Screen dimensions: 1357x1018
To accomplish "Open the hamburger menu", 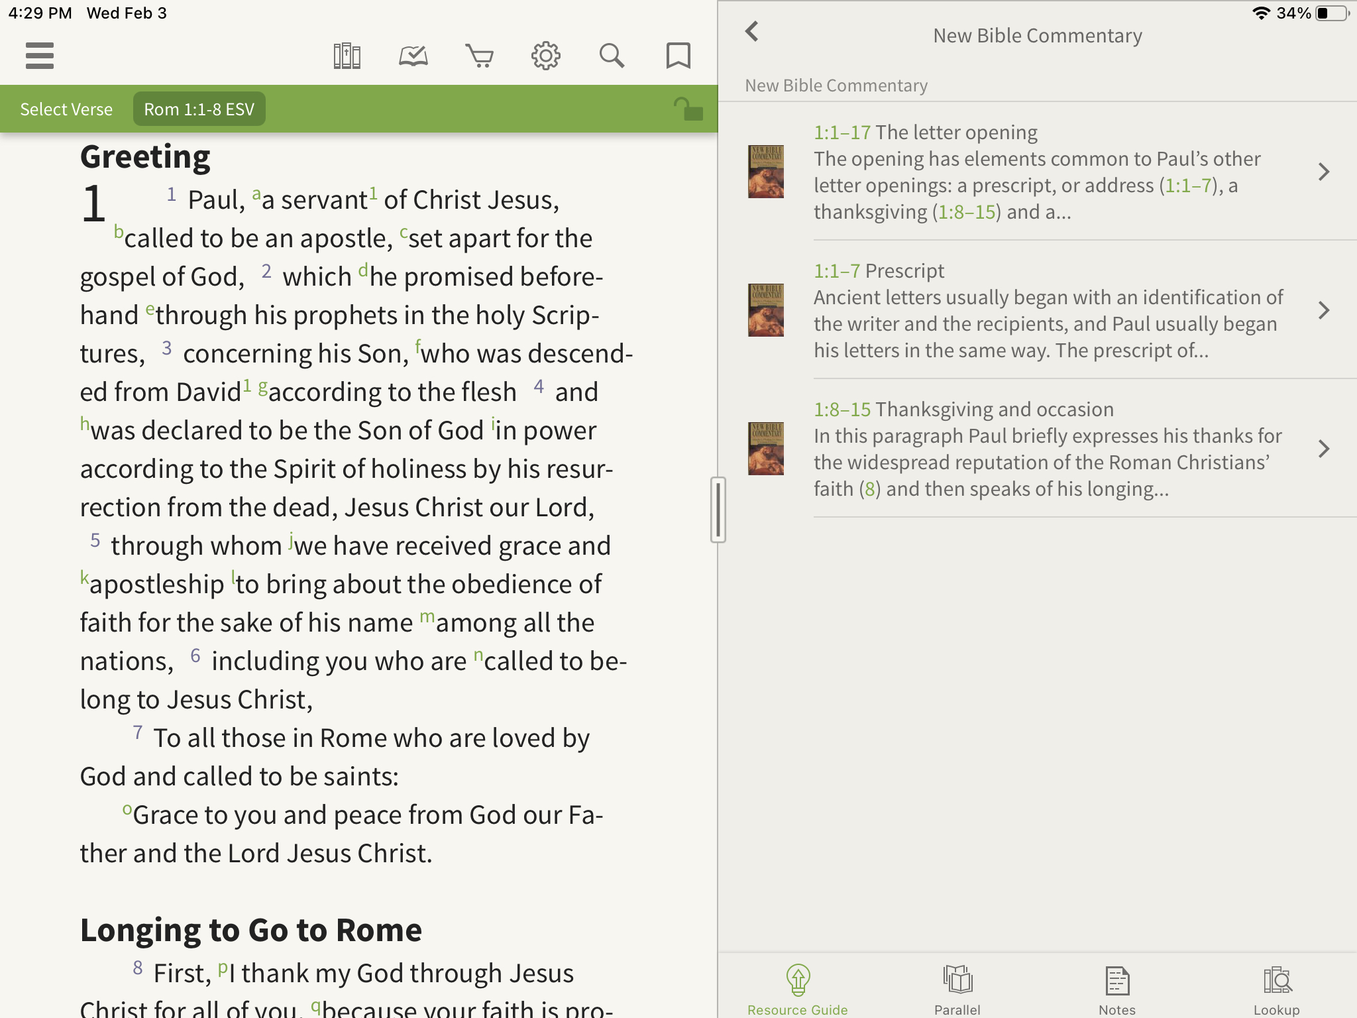I will 40,56.
